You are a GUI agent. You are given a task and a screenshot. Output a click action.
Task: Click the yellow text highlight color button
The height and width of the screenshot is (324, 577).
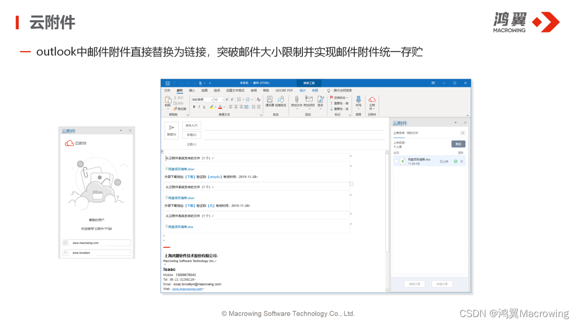[x=212, y=107]
